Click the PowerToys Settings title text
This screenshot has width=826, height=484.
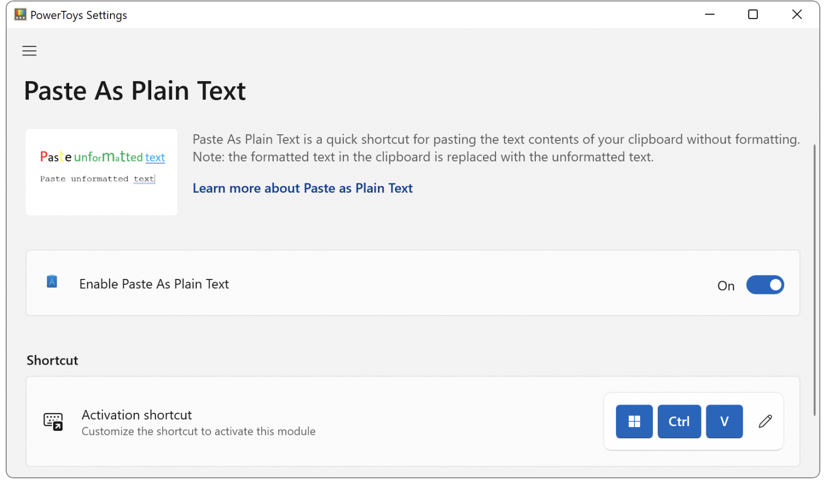point(79,15)
